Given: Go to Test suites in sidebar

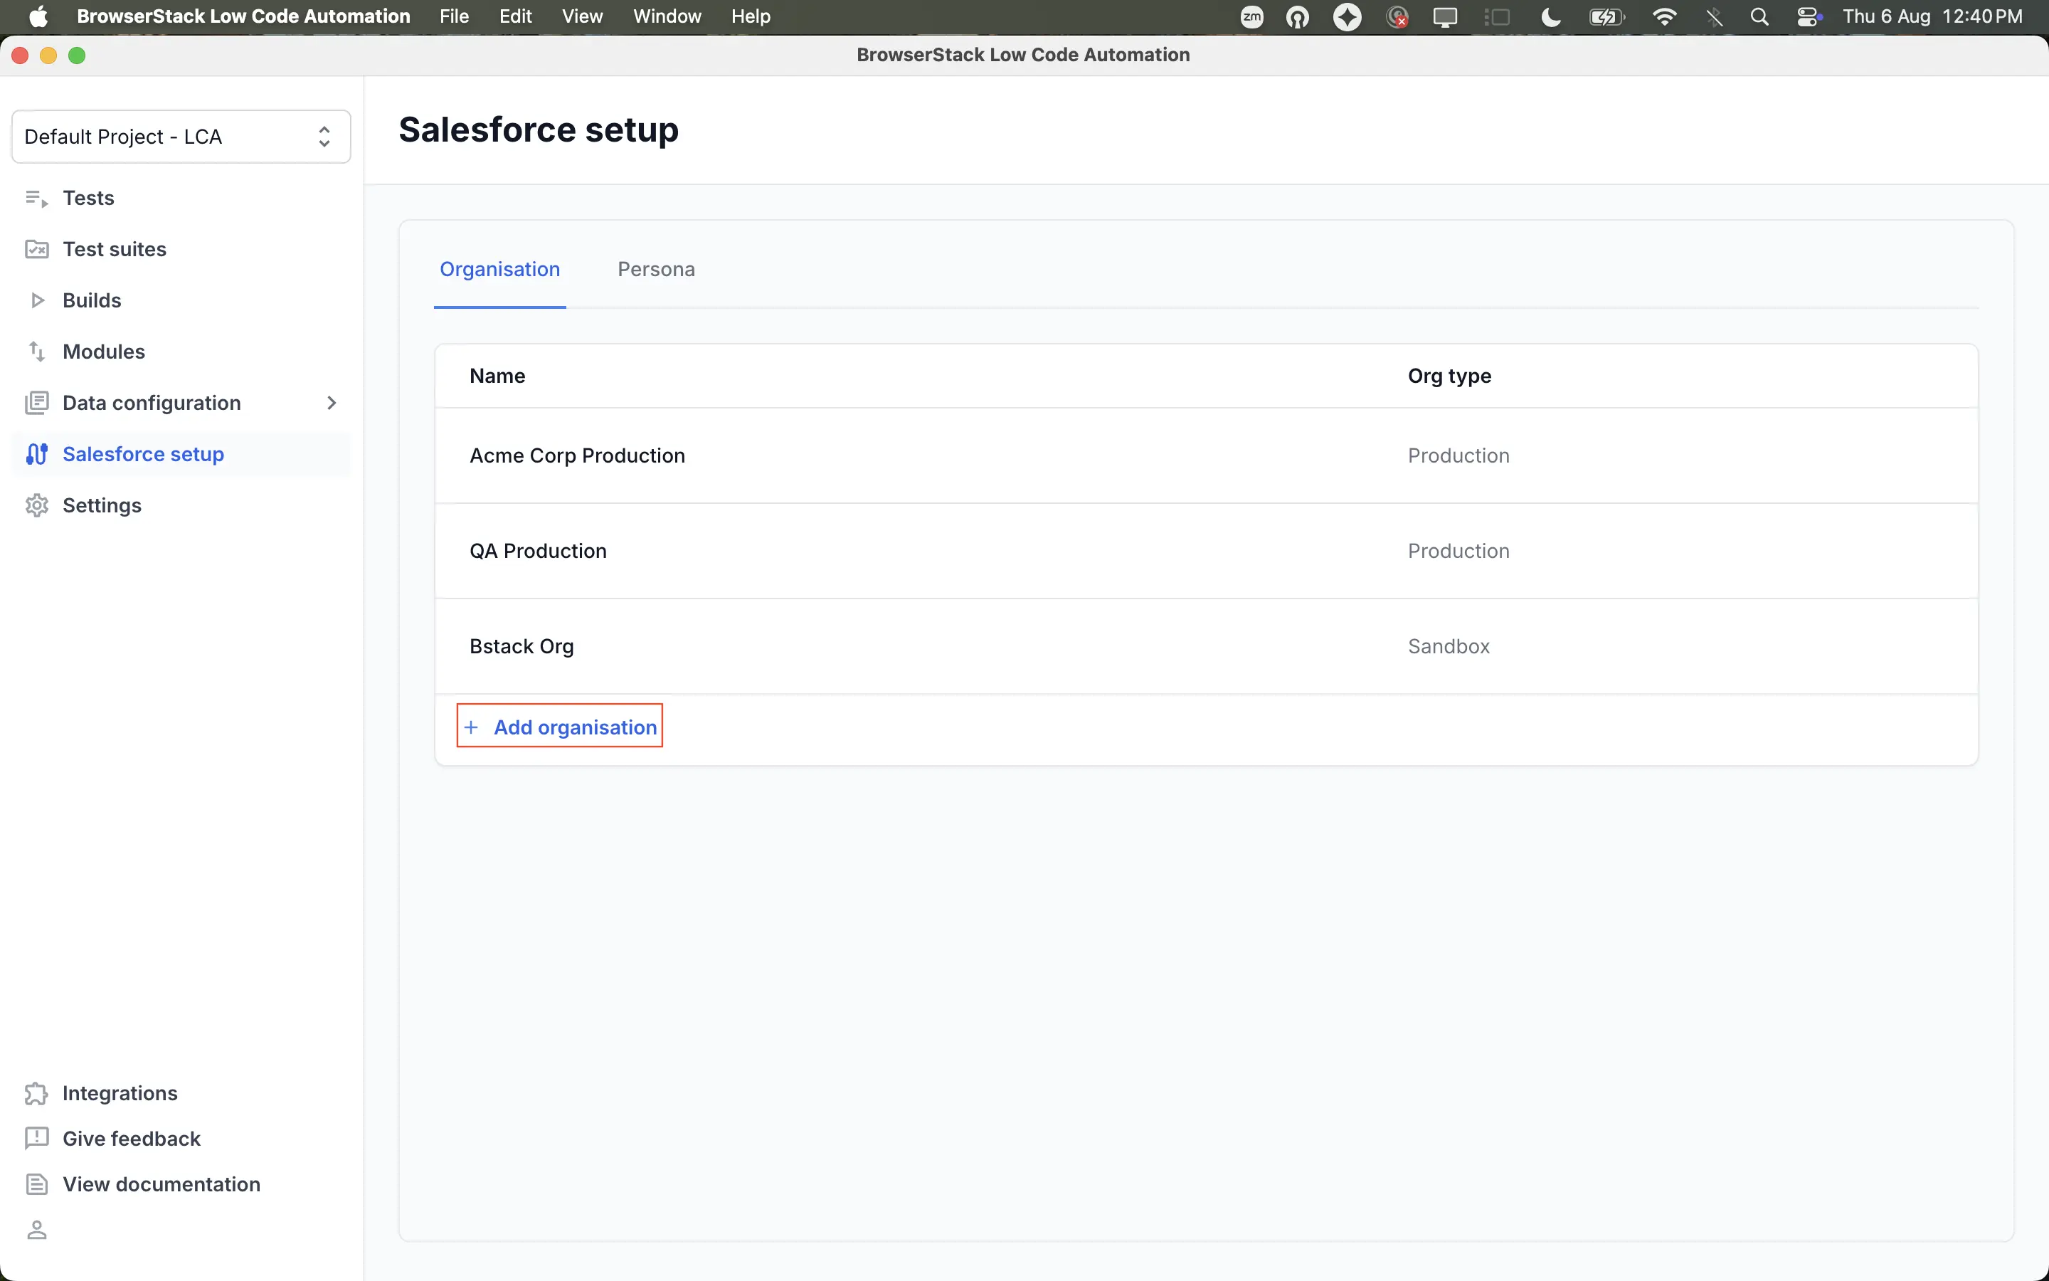Looking at the screenshot, I should pos(115,249).
